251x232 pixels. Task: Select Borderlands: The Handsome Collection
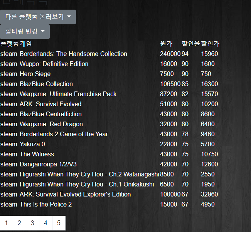pos(73,54)
